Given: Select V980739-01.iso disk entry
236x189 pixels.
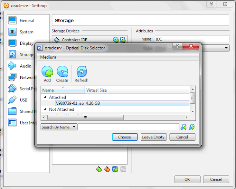Looking at the screenshot, I should coord(122,103).
